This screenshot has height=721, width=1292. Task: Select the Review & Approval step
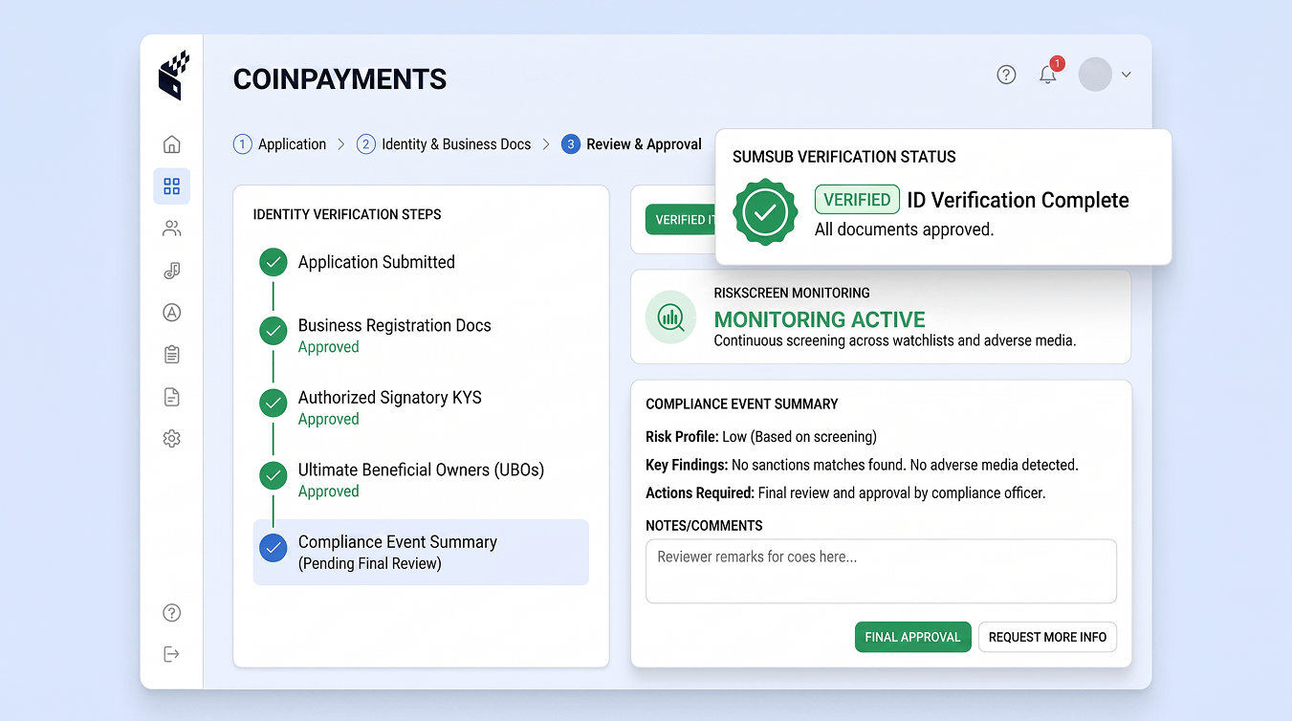tap(632, 144)
